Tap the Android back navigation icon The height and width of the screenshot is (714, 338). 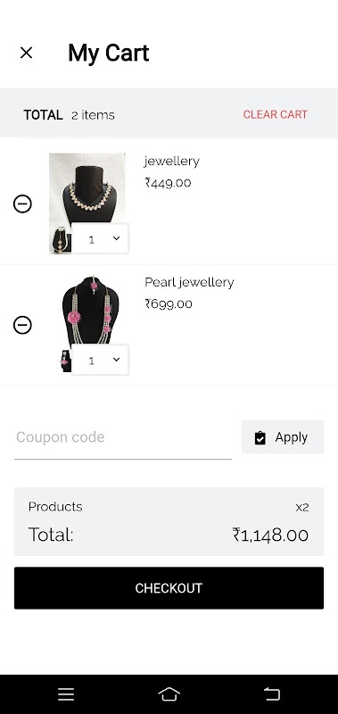pyautogui.click(x=272, y=694)
